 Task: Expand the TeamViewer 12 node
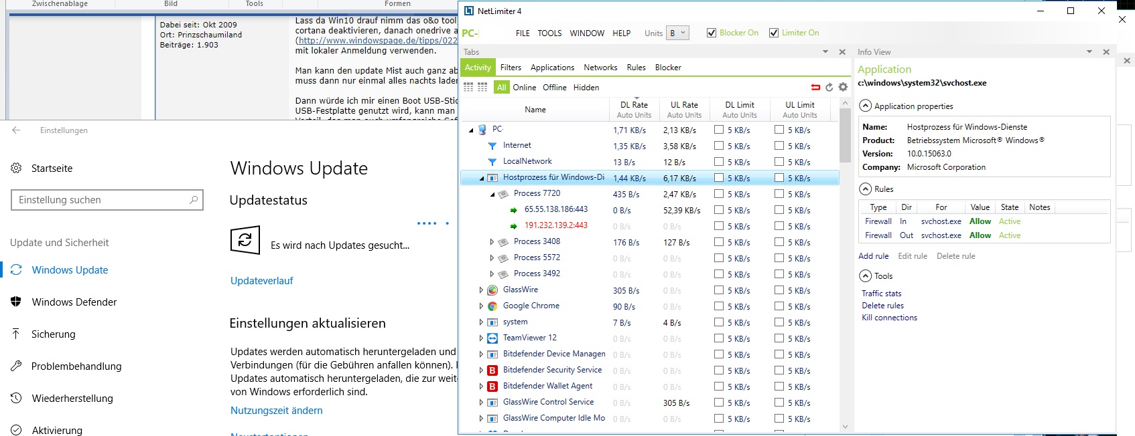[x=481, y=338]
